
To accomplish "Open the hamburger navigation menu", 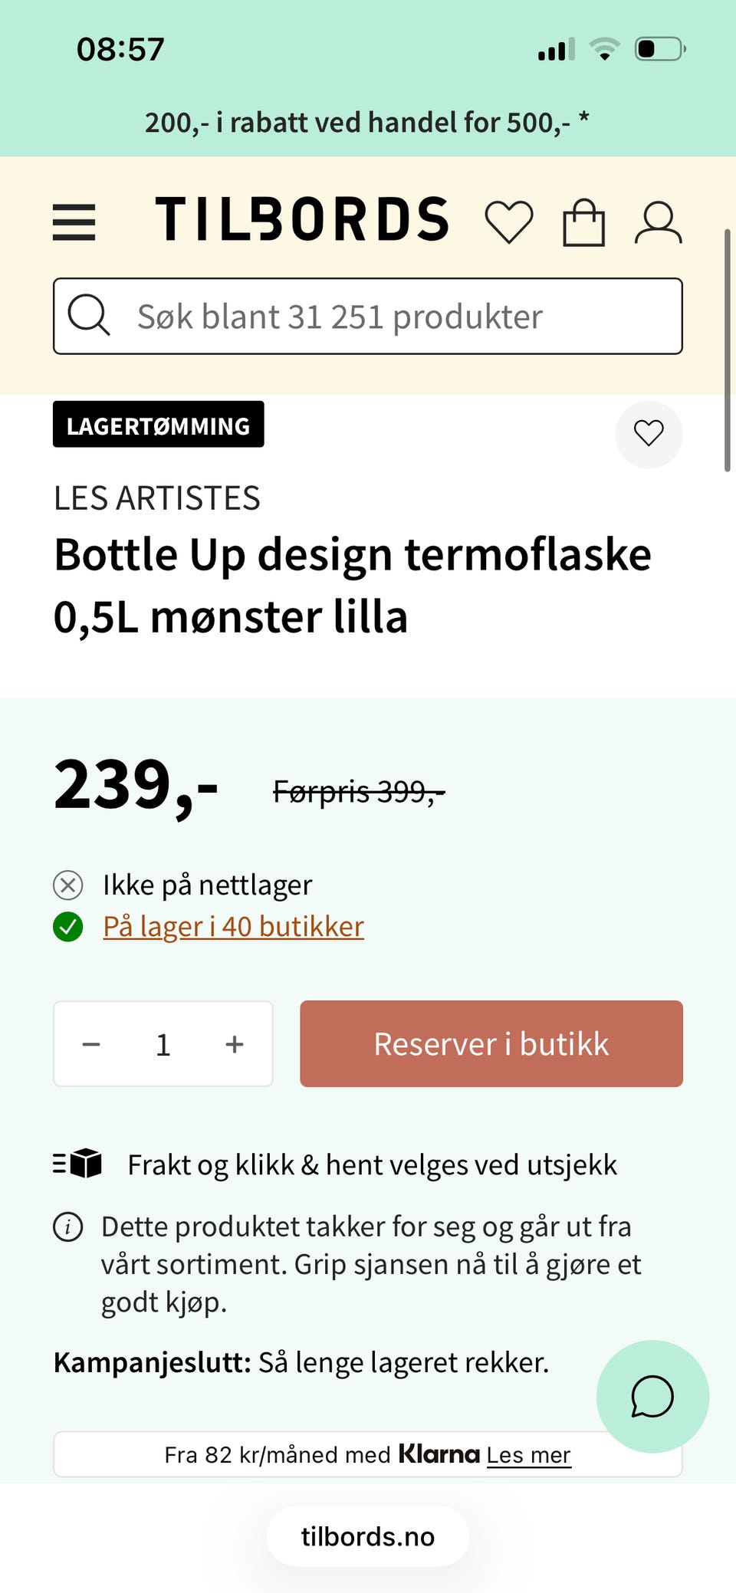I will pos(74,222).
